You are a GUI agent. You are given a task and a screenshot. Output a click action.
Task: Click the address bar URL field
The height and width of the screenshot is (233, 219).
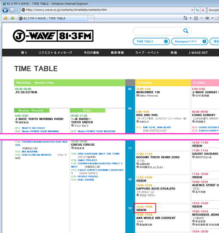click(107, 10)
